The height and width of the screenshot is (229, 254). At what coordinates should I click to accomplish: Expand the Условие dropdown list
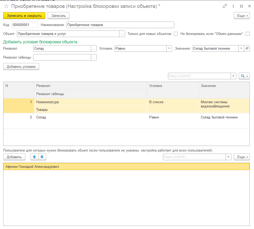[169, 49]
